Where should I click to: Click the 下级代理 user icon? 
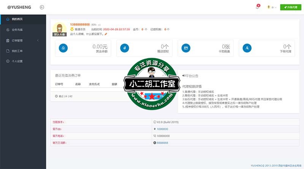click(247, 48)
